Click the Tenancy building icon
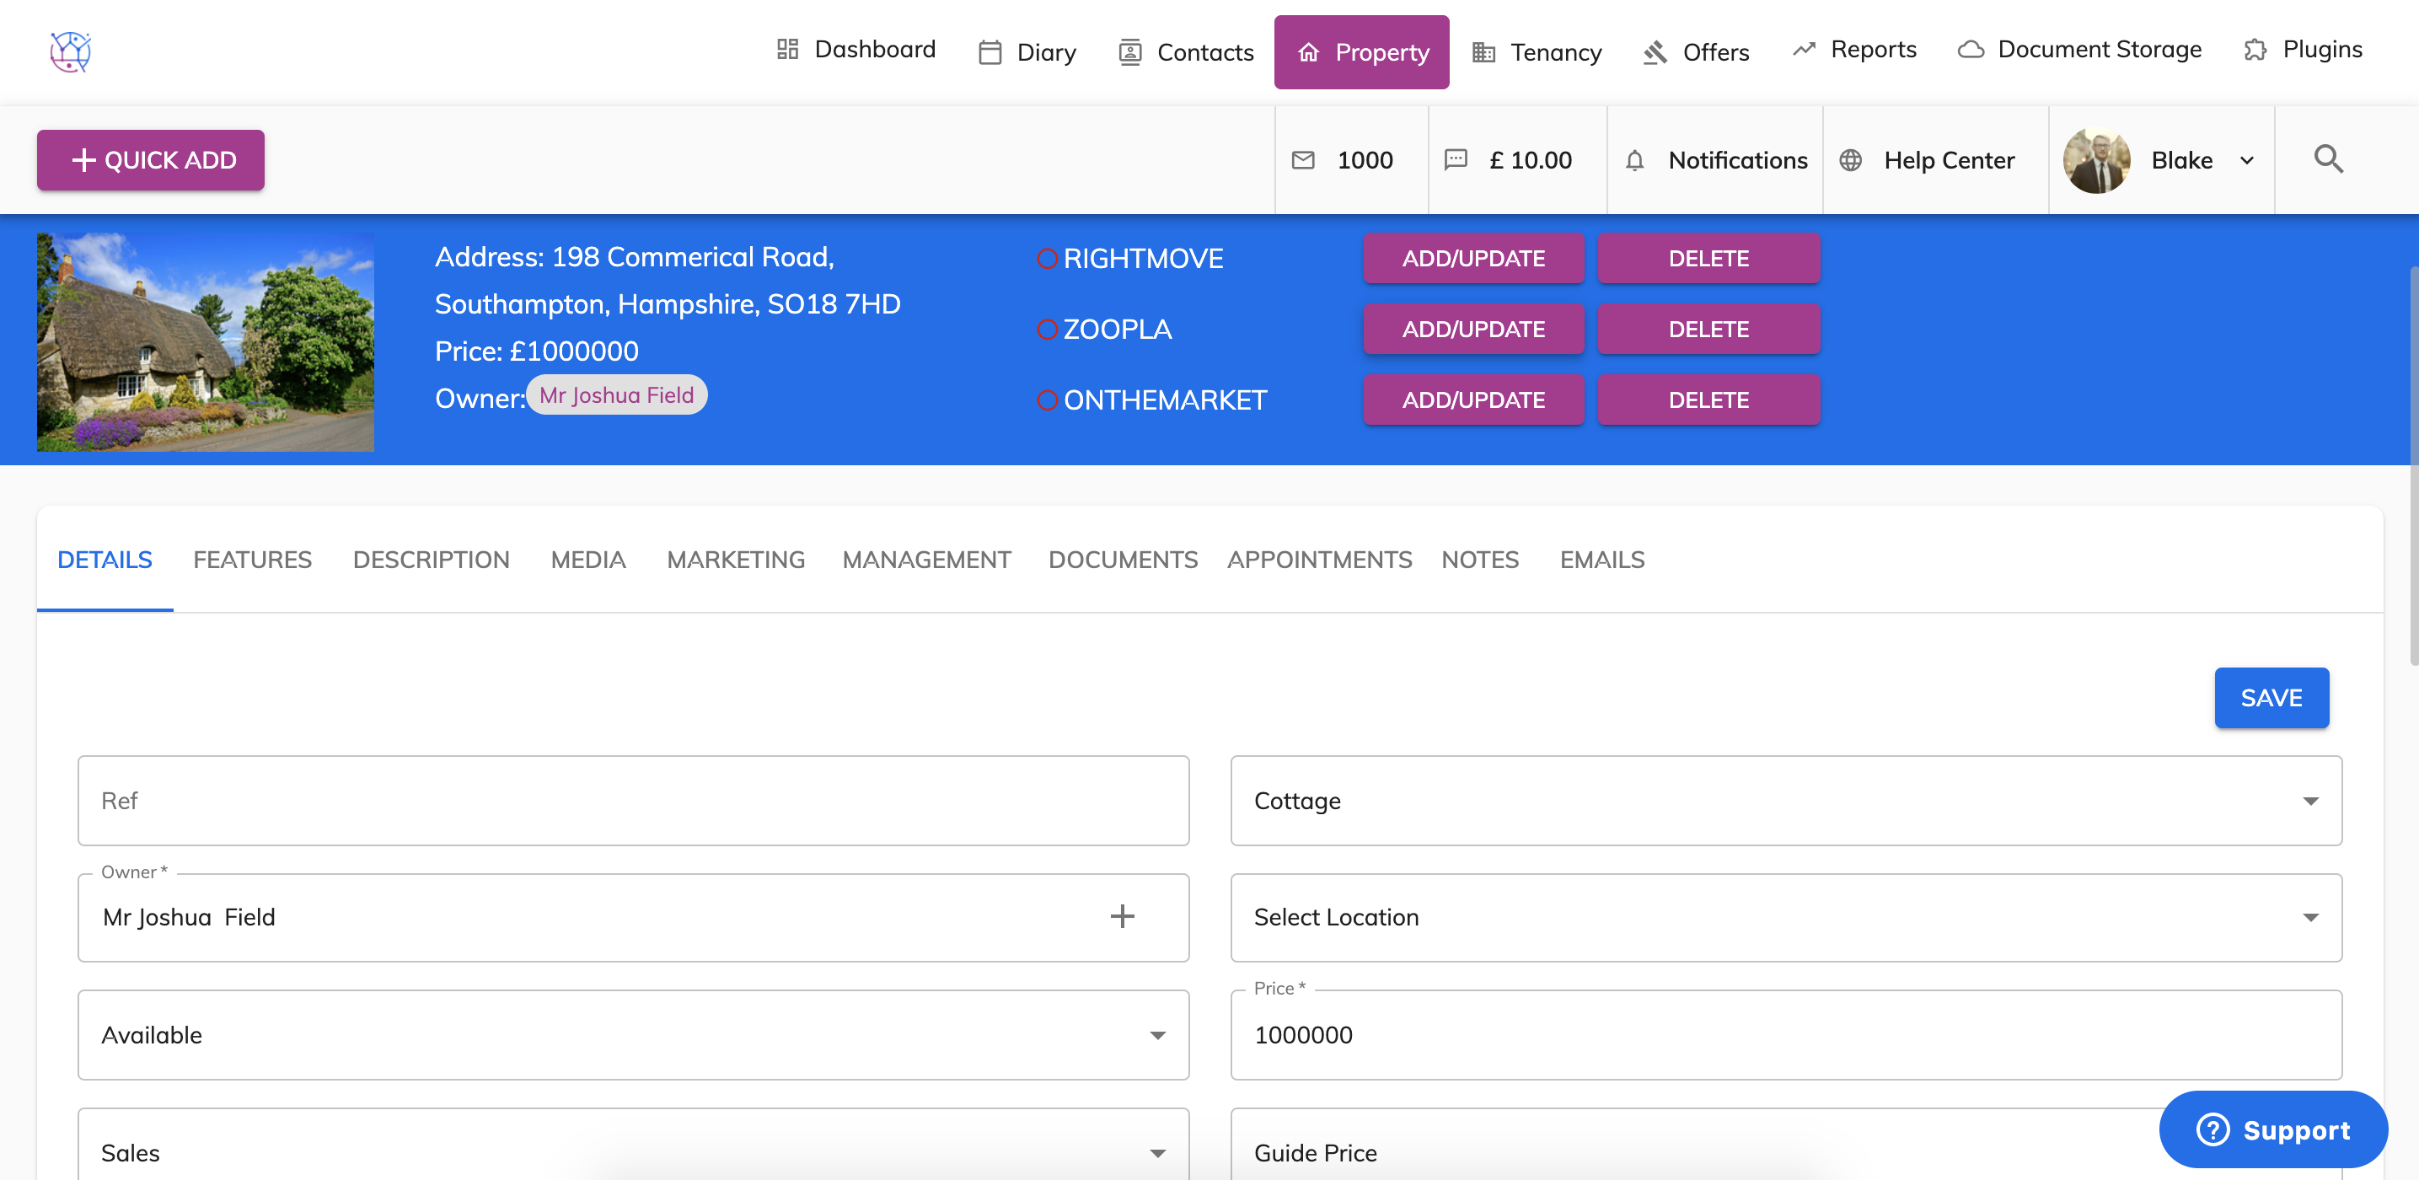Screen dimensions: 2419x1180 1484,51
